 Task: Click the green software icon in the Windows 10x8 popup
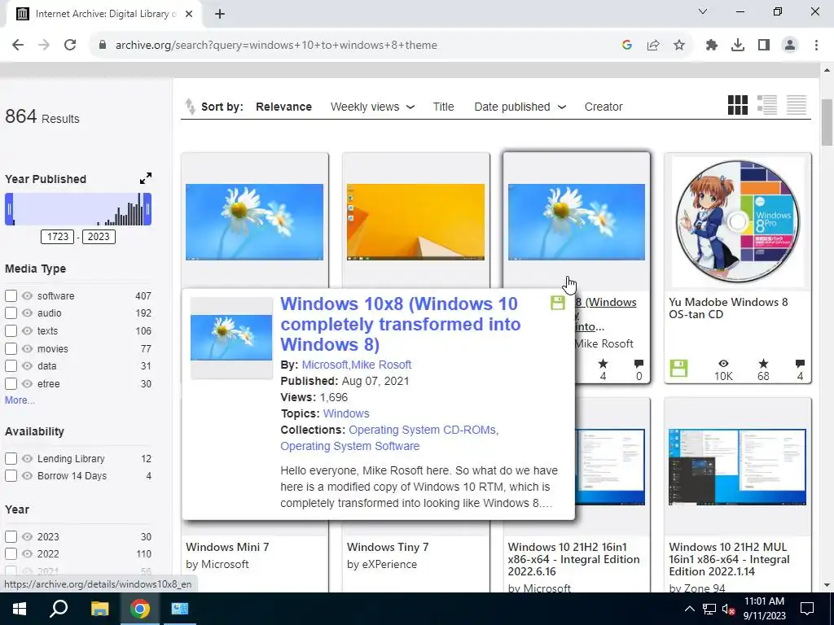557,303
